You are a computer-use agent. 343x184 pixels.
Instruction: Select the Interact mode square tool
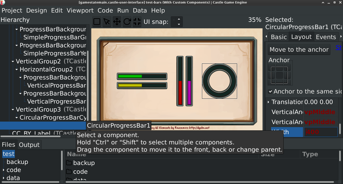coord(97,22)
